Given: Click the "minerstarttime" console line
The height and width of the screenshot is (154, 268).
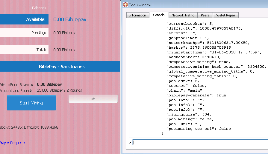Looking at the screenshot, I should tap(214, 52).
